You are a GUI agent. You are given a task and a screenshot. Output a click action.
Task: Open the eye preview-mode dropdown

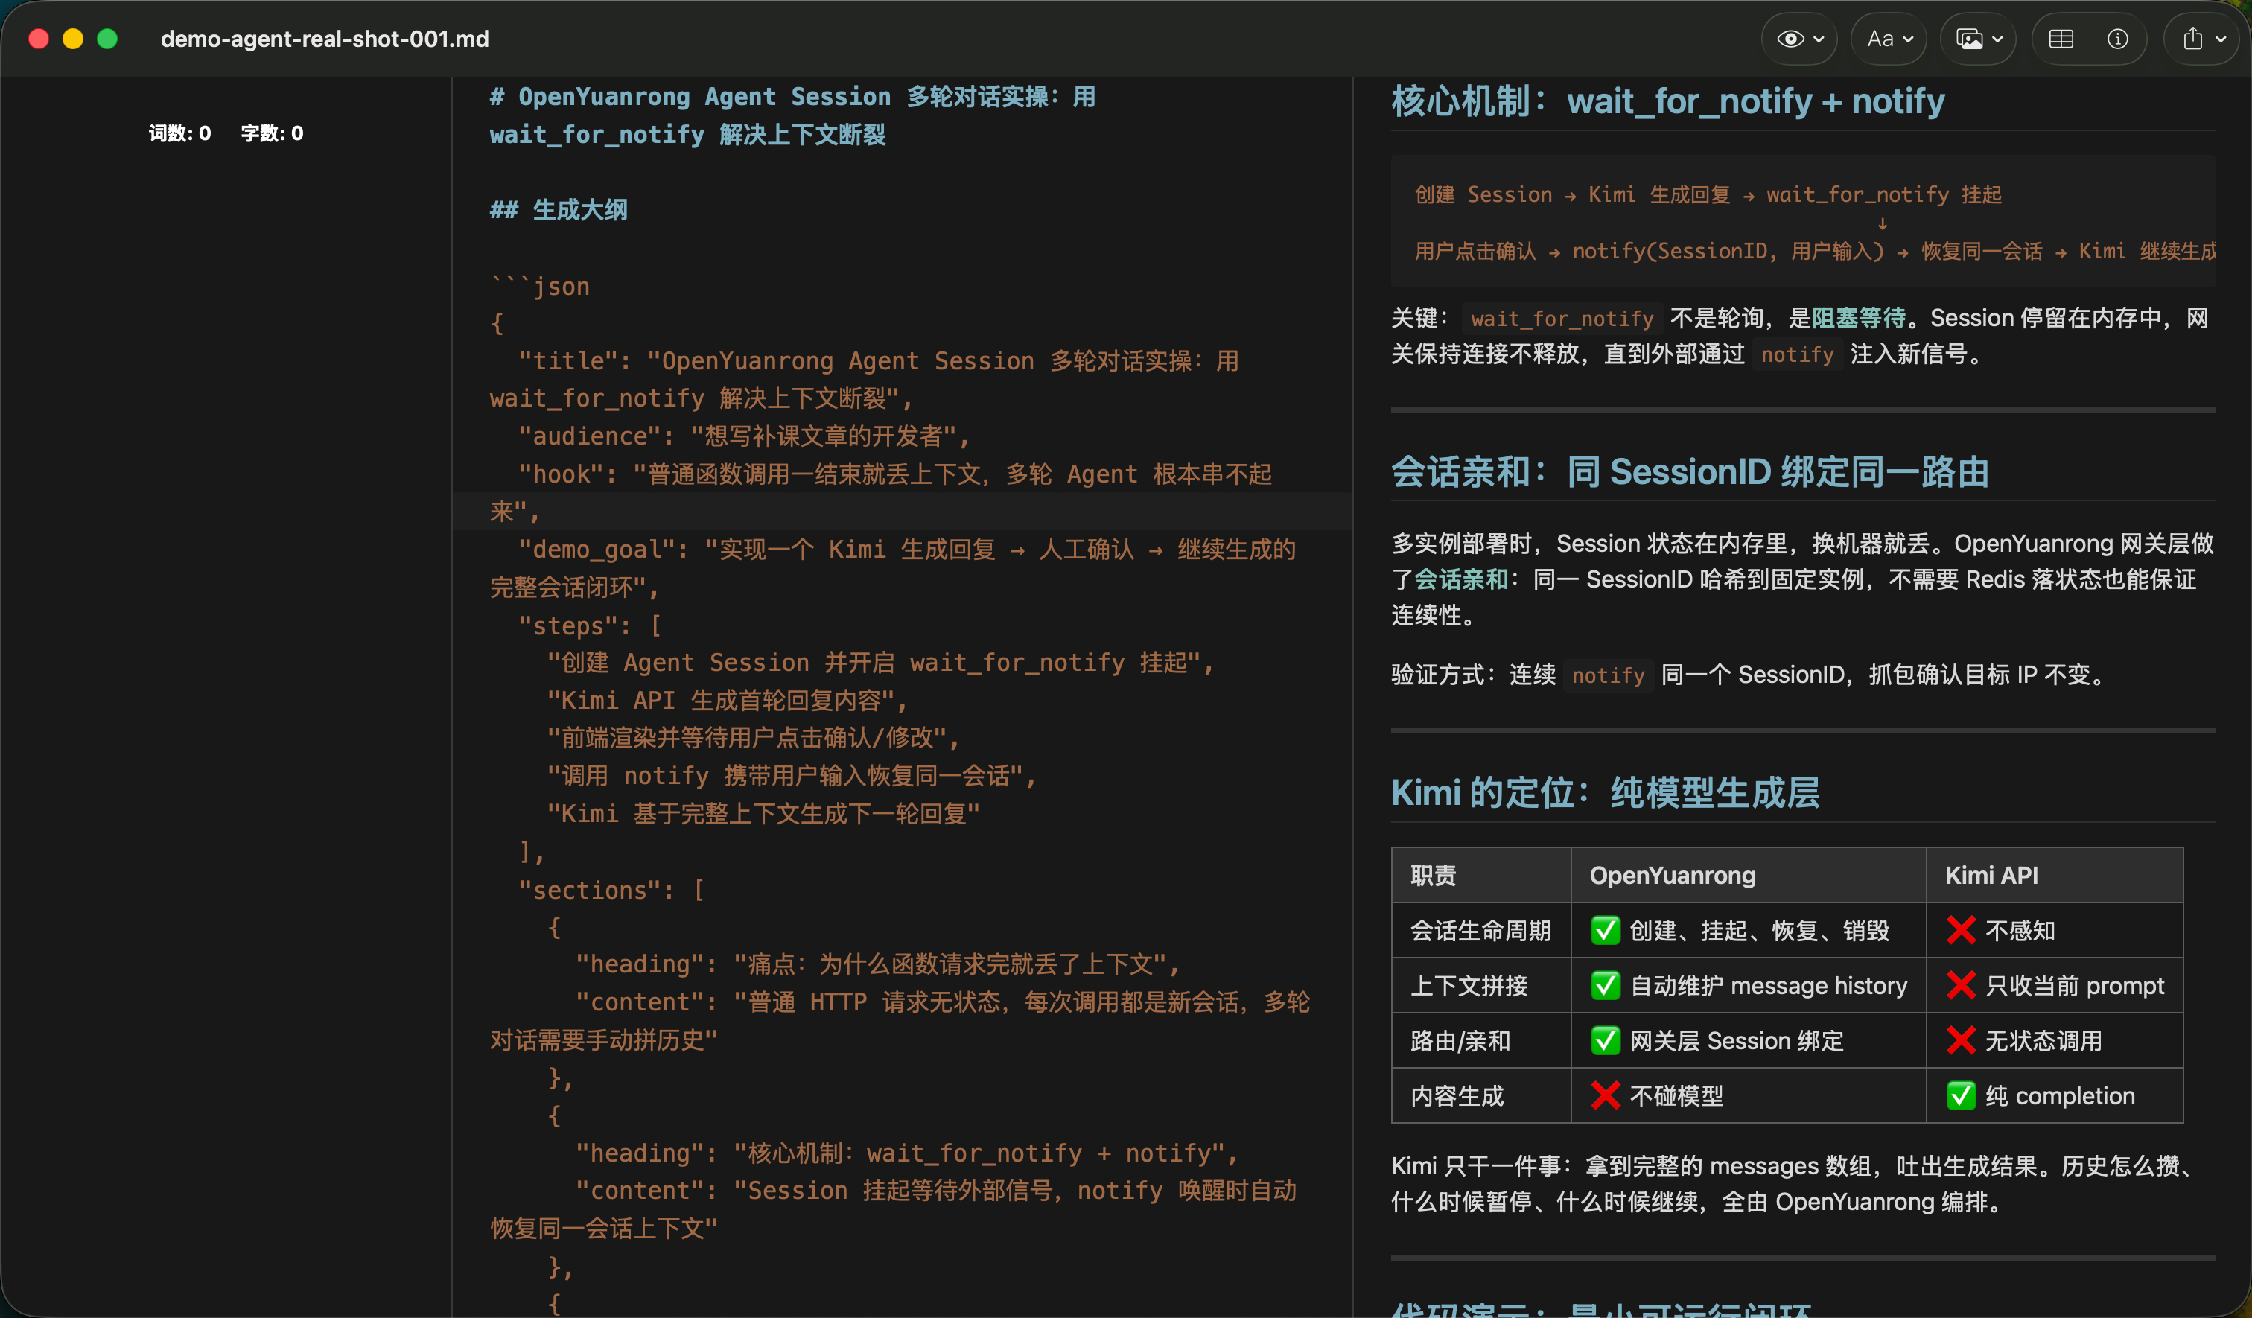point(1799,39)
